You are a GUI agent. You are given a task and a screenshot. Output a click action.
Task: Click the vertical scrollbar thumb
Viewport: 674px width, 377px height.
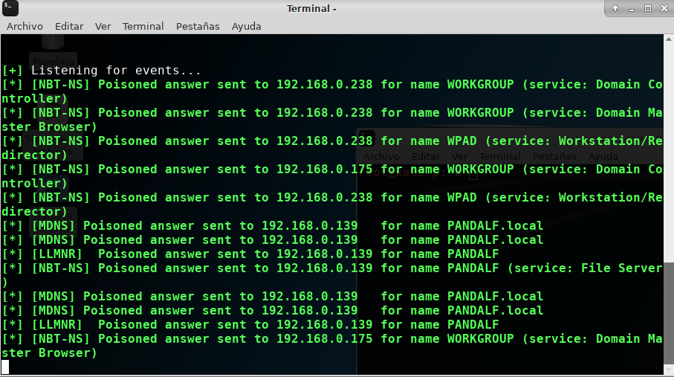pos(668,313)
